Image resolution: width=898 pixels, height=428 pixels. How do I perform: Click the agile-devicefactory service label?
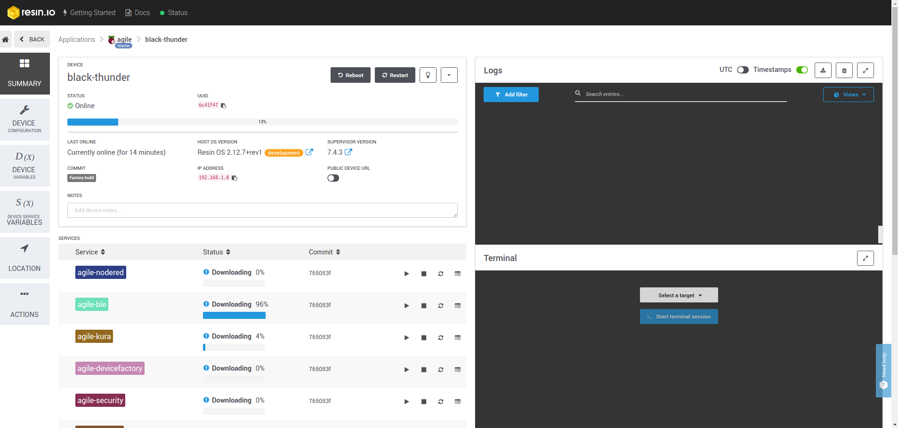pos(110,368)
